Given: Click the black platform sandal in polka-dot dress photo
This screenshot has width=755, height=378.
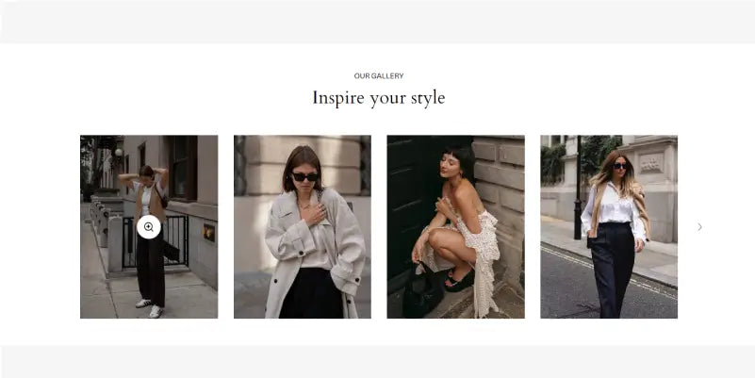Looking at the screenshot, I should tap(459, 281).
